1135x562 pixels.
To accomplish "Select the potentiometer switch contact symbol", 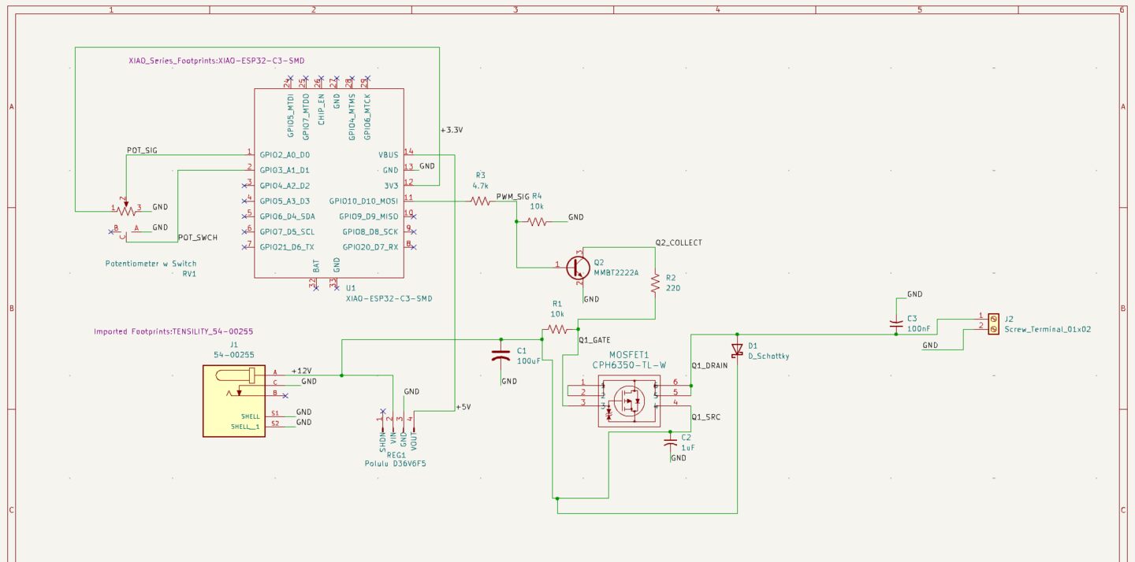I will tap(126, 231).
